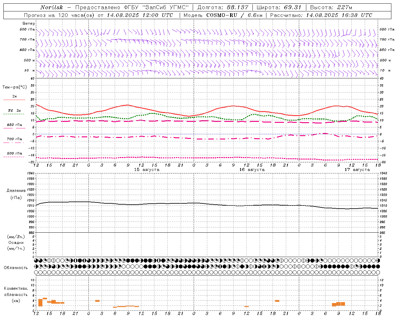
Task: Click the 10 м wind level label on the left
Action: [x=30, y=70]
